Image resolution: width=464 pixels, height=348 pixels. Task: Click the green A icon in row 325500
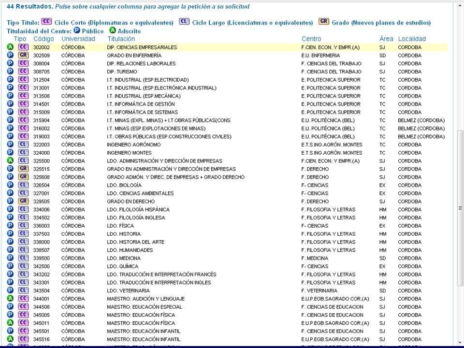pos(10,160)
